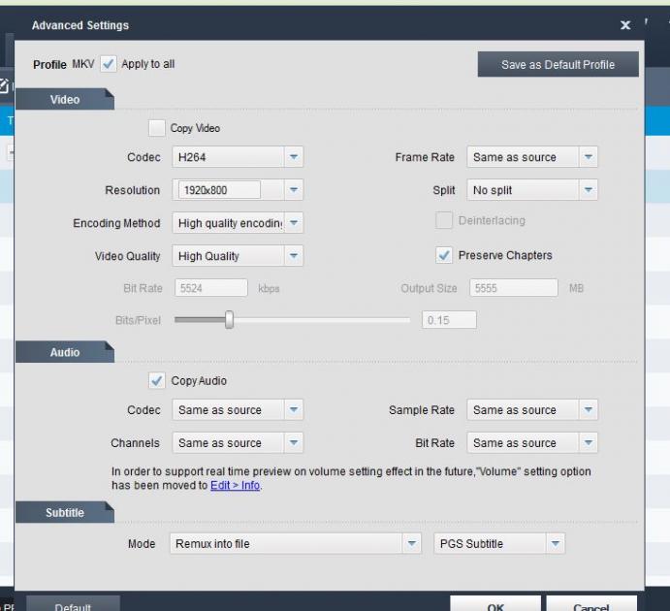Expand the PGS Subtitle dropdown
The width and height of the screenshot is (670, 611).
554,544
